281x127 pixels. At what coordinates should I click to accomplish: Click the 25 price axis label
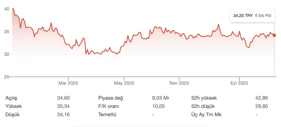point(7,77)
